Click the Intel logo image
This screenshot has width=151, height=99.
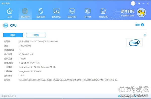[134, 43]
